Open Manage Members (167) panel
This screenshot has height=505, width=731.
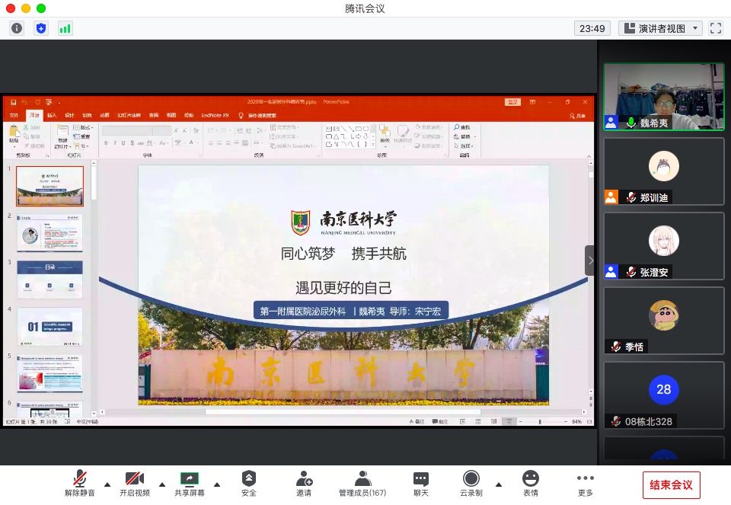click(362, 484)
